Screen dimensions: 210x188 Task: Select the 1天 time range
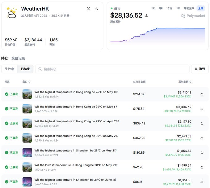pyautogui.click(x=153, y=8)
